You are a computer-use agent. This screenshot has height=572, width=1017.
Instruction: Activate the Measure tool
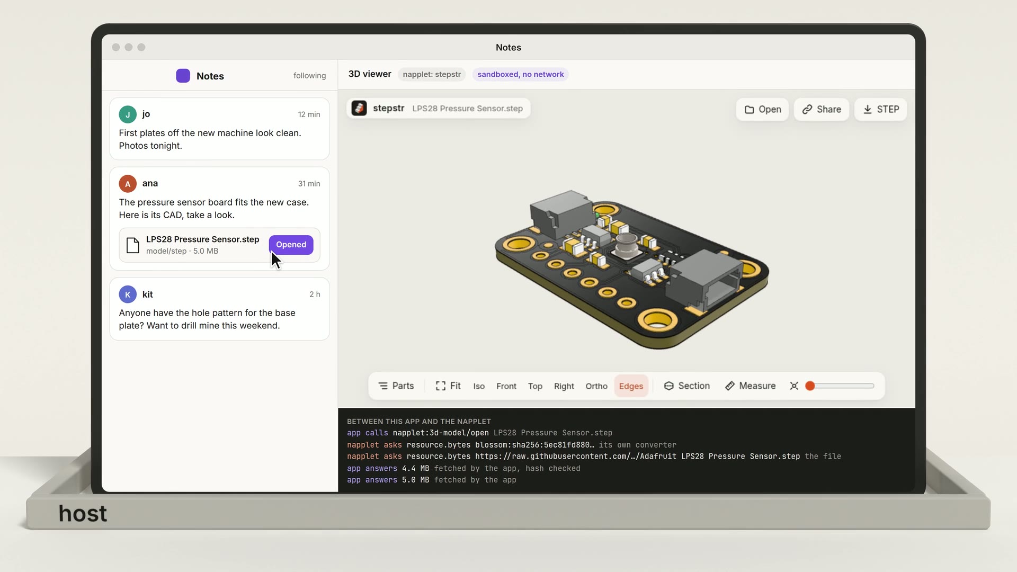750,386
